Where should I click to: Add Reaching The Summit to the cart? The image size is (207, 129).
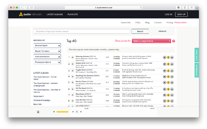click(164, 77)
